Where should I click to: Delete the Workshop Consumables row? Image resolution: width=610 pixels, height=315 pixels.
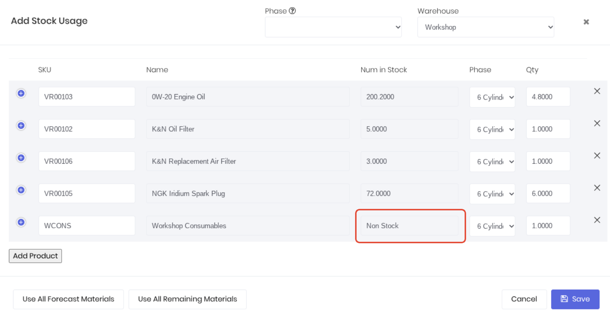(597, 220)
